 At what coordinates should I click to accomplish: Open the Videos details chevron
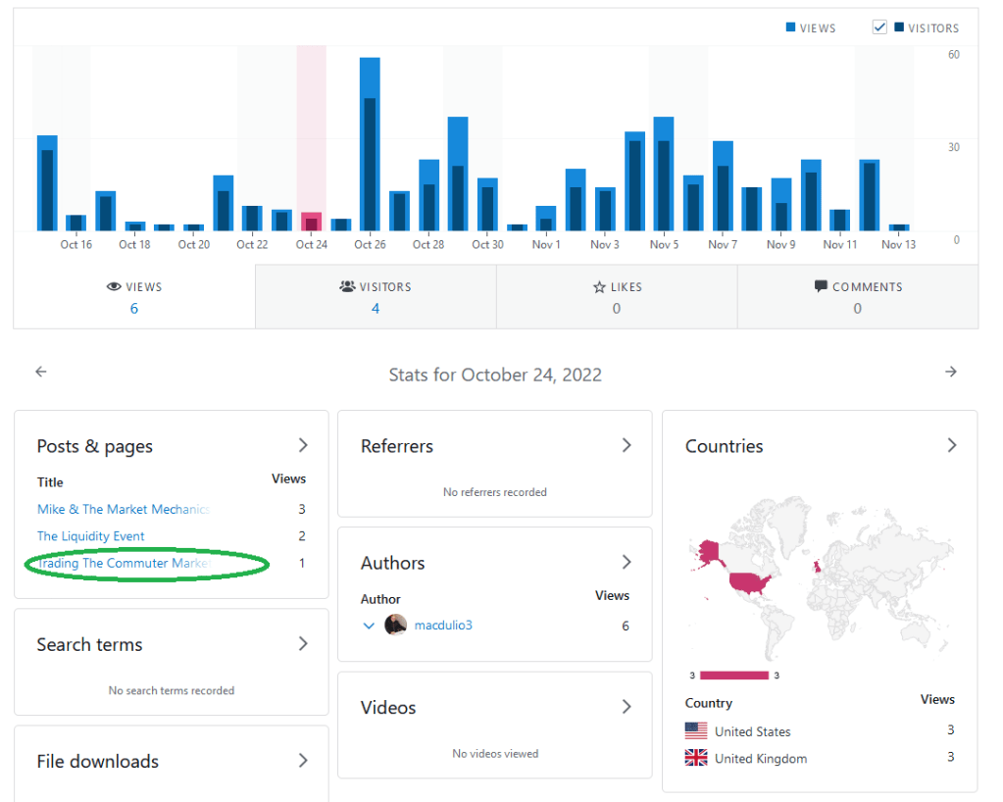pyautogui.click(x=627, y=707)
